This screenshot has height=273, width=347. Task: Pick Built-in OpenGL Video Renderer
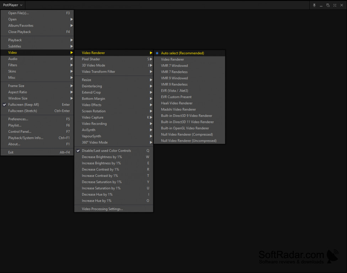(x=189, y=128)
